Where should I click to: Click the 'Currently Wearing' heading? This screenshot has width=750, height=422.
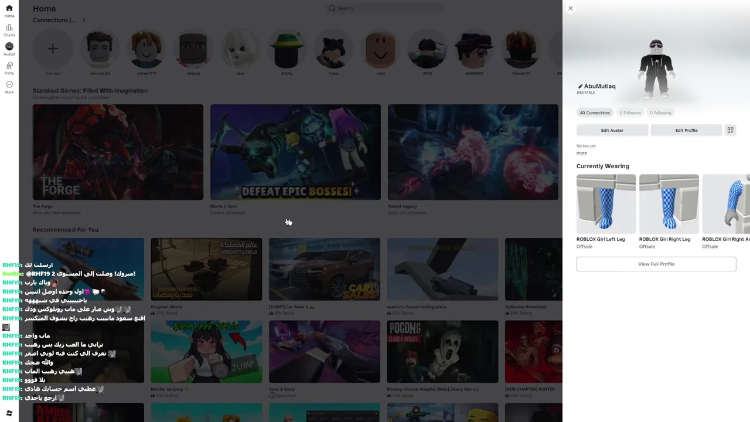coord(602,166)
